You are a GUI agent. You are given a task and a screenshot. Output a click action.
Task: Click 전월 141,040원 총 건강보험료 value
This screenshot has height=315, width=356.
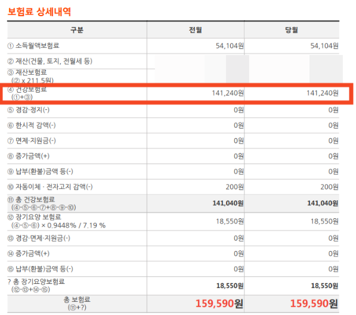228,203
